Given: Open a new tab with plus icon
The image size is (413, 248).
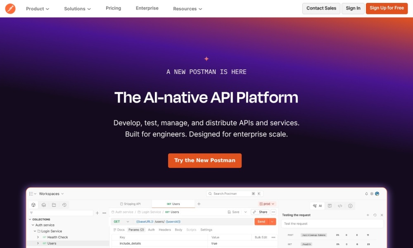Looking at the screenshot, I should pyautogui.click(x=199, y=204).
